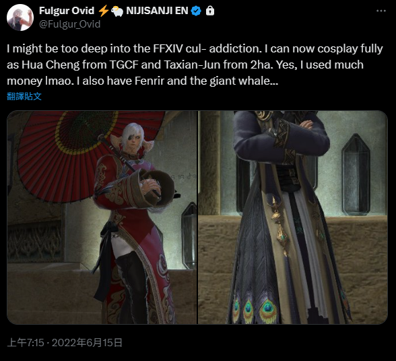Click the lightning bolt emoji in name

[x=103, y=11]
